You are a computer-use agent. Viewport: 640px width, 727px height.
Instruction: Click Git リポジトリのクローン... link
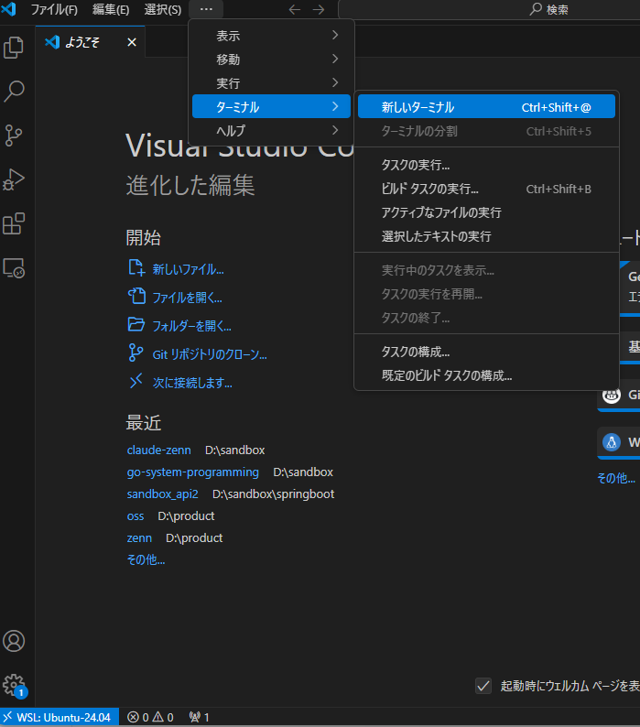coord(210,354)
